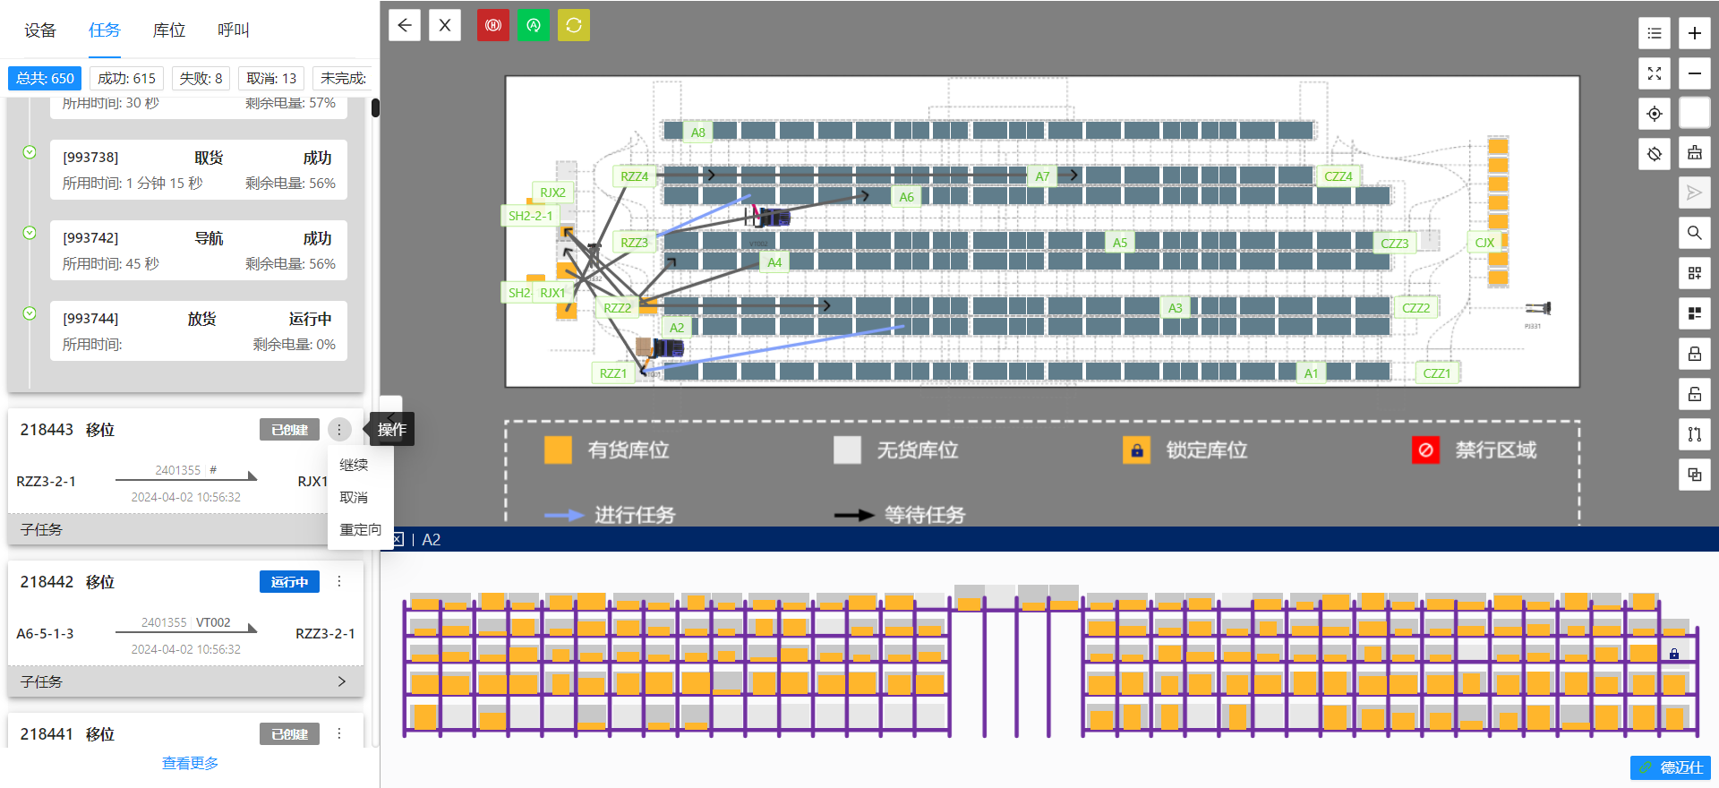The width and height of the screenshot is (1719, 788).
Task: Click the clear brush icon
Action: tap(1695, 154)
